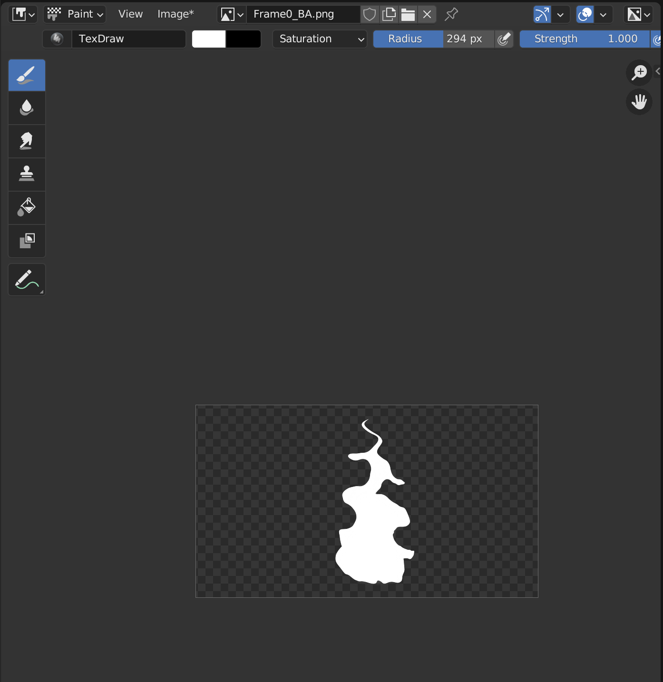The image size is (663, 682).
Task: Toggle the pin image icon
Action: tap(451, 14)
